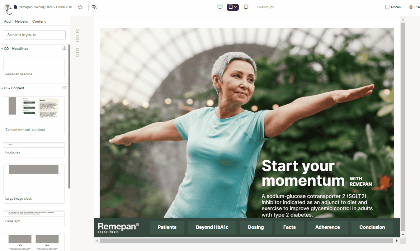Viewport: 420px width, 251px height.
Task: Collapse the 01 - Content section
Action: 2,88
